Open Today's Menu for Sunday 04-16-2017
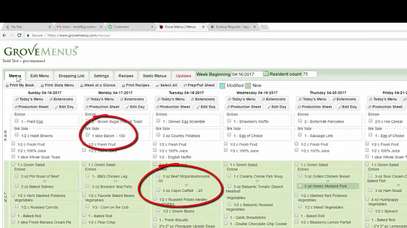 click(29, 99)
